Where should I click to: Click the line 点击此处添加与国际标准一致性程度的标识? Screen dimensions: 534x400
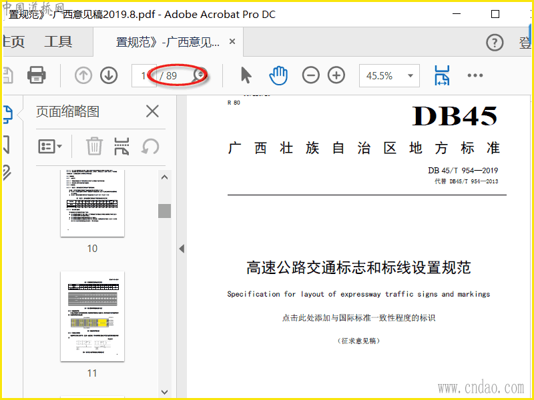pos(358,318)
